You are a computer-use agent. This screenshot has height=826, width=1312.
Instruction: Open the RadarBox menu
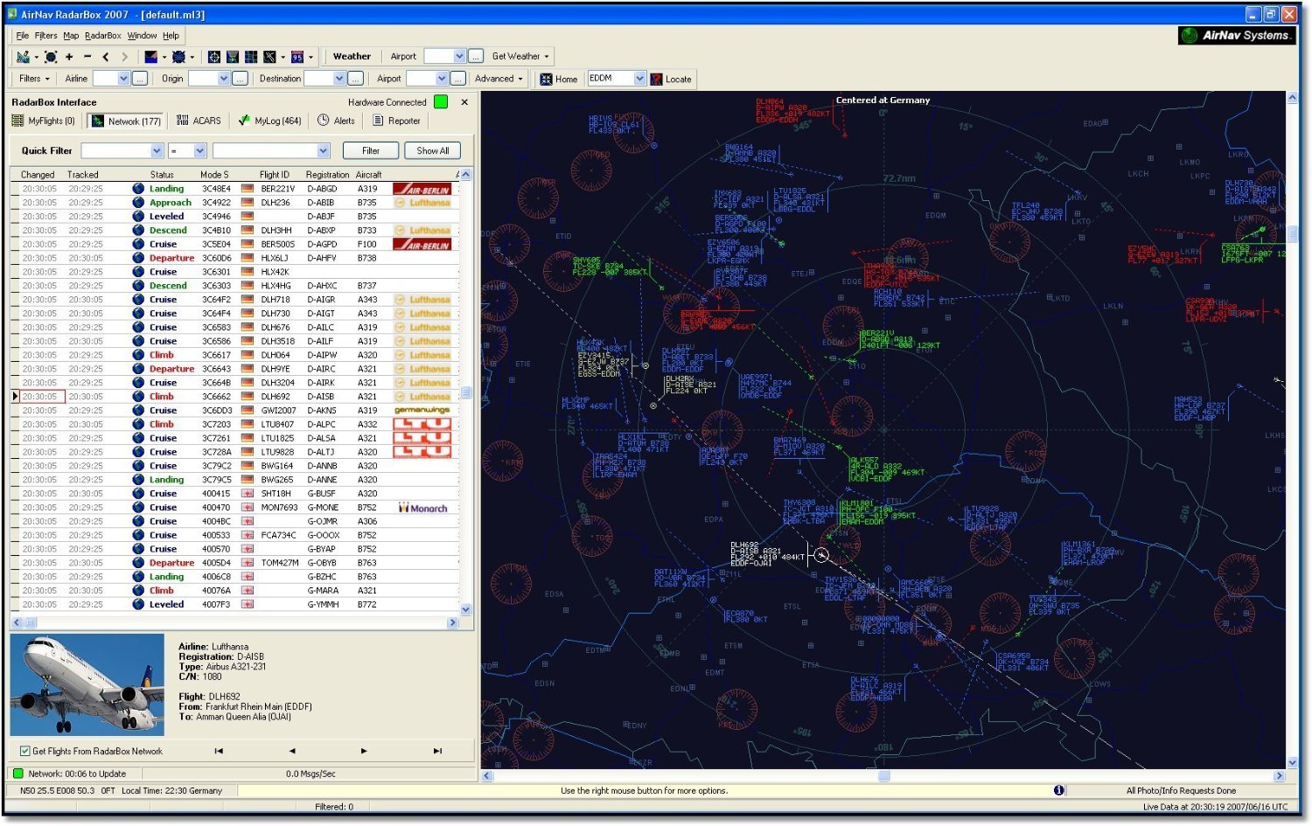tap(102, 36)
